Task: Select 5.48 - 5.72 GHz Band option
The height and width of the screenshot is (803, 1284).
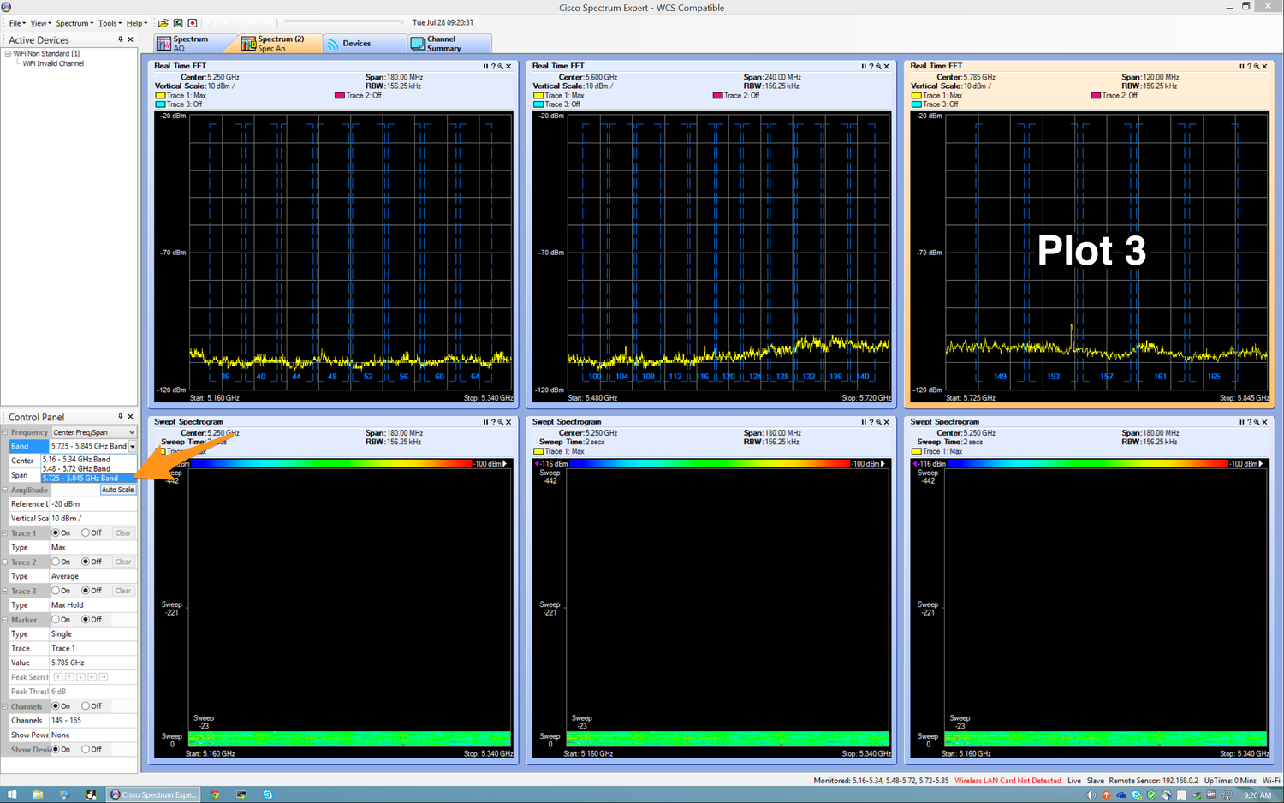Action: click(x=88, y=468)
